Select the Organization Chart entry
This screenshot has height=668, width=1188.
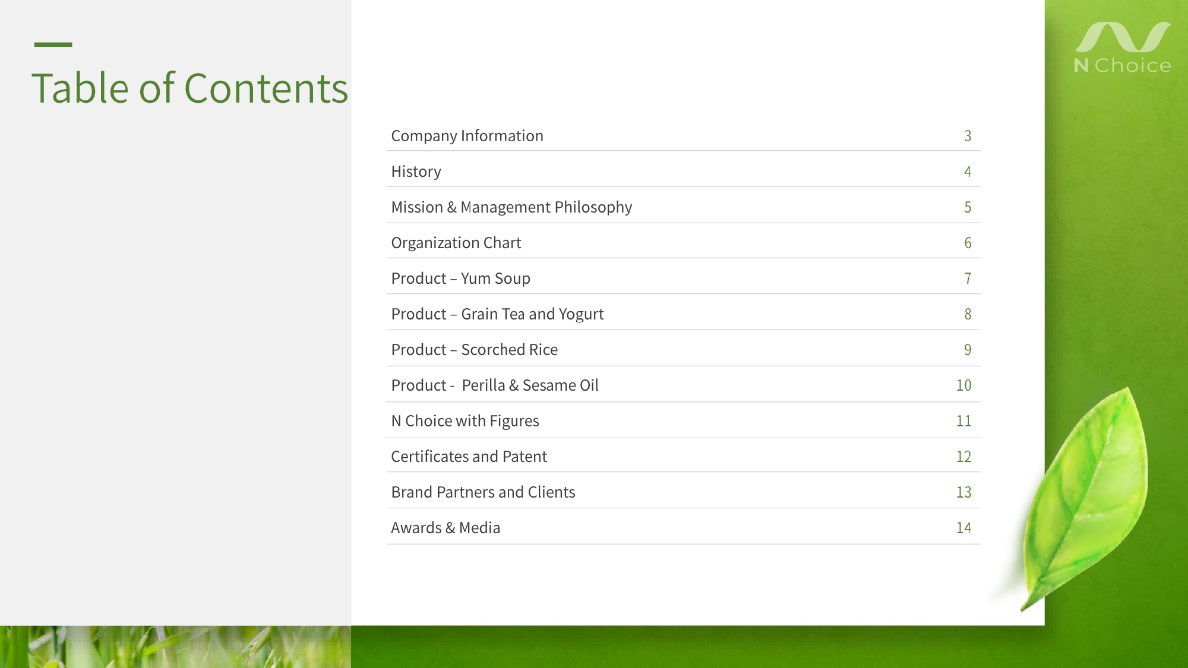[x=456, y=243]
